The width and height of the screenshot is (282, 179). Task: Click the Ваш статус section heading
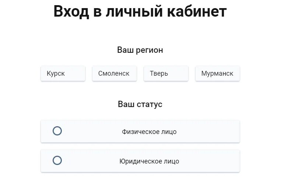click(x=140, y=104)
